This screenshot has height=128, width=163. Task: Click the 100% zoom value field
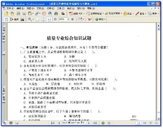point(63,19)
